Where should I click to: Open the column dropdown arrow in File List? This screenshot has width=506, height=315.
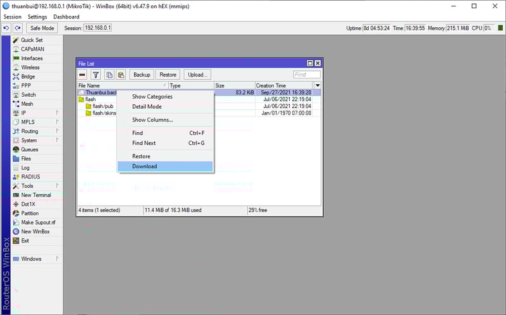point(318,85)
